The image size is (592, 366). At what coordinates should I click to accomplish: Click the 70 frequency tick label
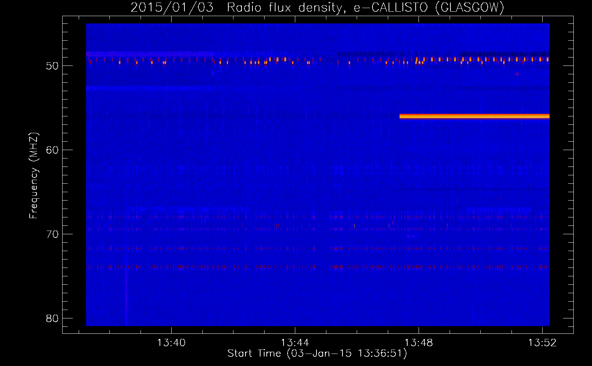52,234
